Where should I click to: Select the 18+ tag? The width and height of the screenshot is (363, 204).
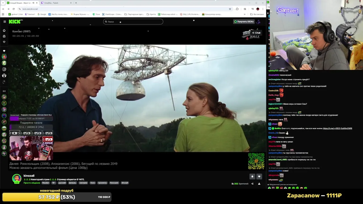point(54,183)
